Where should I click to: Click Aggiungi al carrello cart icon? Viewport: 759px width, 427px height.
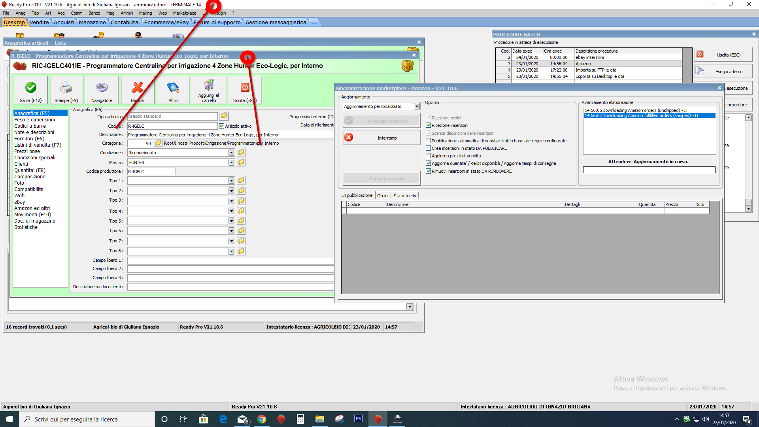point(209,85)
